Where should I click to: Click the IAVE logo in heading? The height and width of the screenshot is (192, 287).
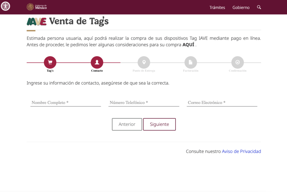[x=36, y=22]
